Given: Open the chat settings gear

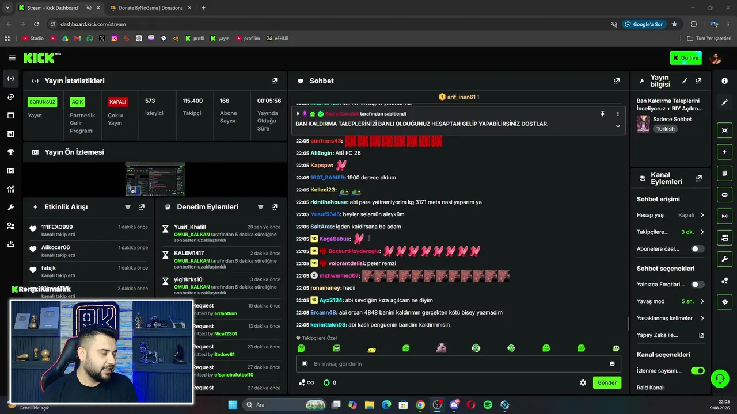Looking at the screenshot, I should pos(583,382).
